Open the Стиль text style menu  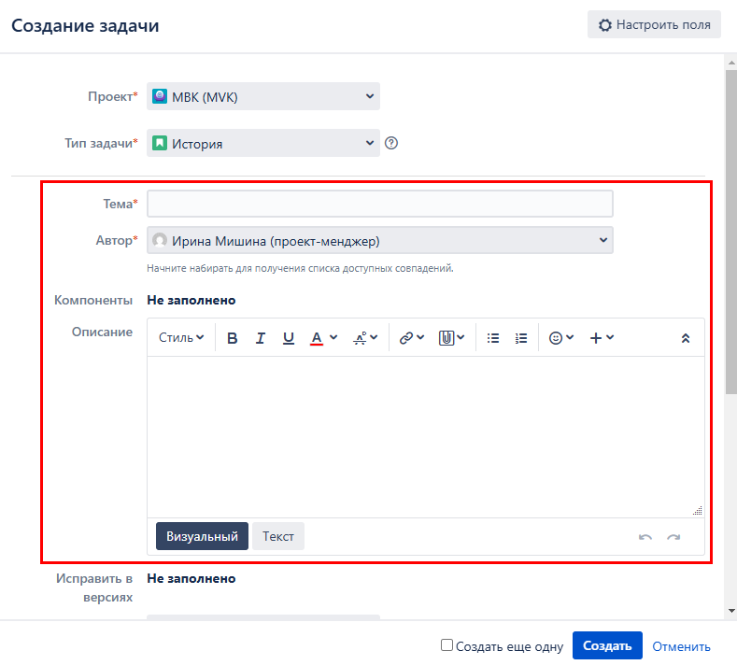click(181, 338)
